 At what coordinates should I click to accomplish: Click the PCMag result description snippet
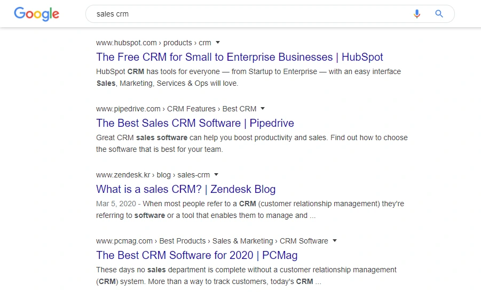point(246,275)
